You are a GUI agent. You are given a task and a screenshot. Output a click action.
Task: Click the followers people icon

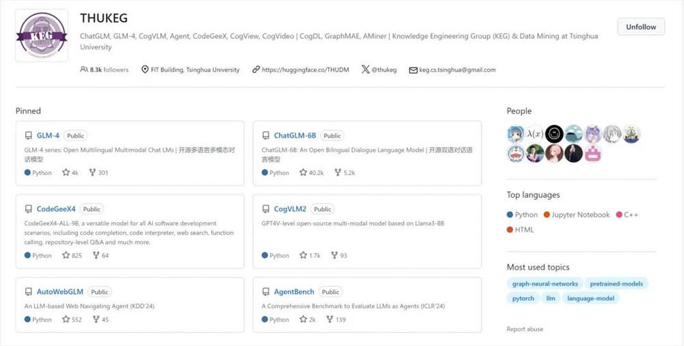[x=84, y=70]
